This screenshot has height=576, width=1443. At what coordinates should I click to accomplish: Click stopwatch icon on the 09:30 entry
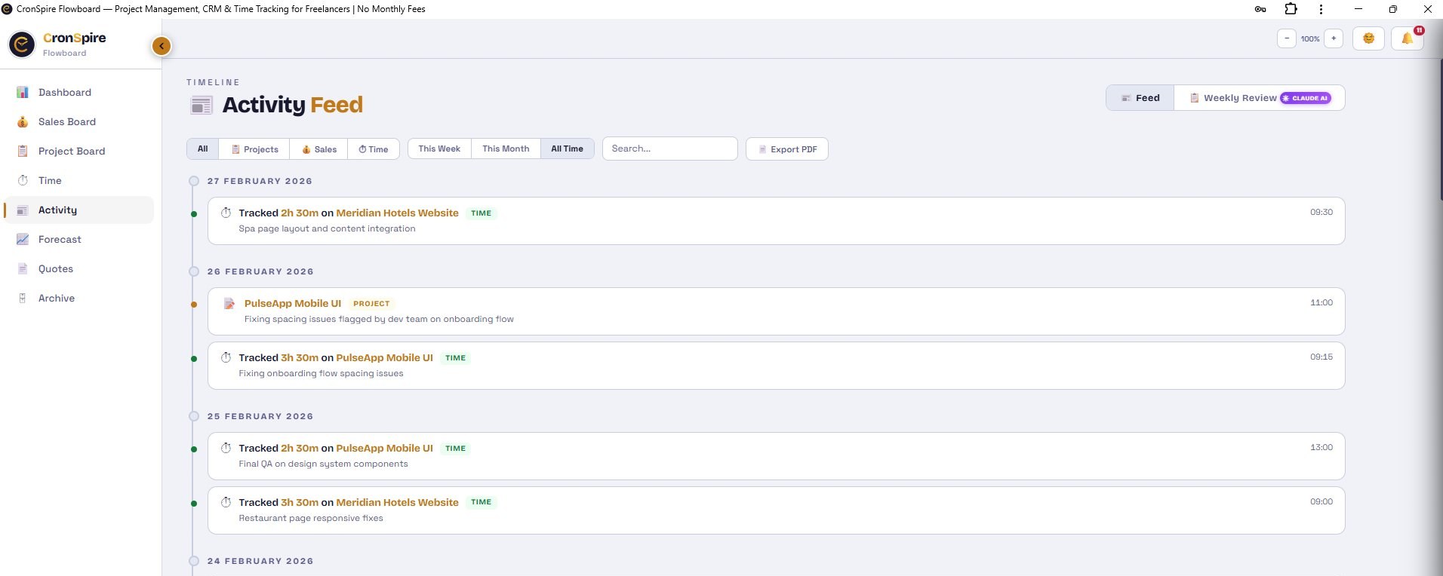pyautogui.click(x=226, y=213)
